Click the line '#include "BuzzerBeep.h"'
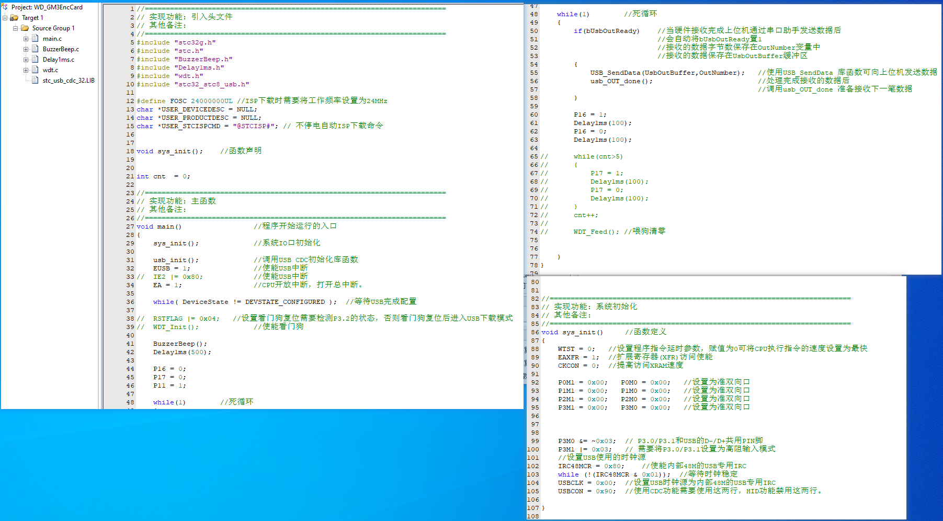The height and width of the screenshot is (521, 943). (185, 59)
